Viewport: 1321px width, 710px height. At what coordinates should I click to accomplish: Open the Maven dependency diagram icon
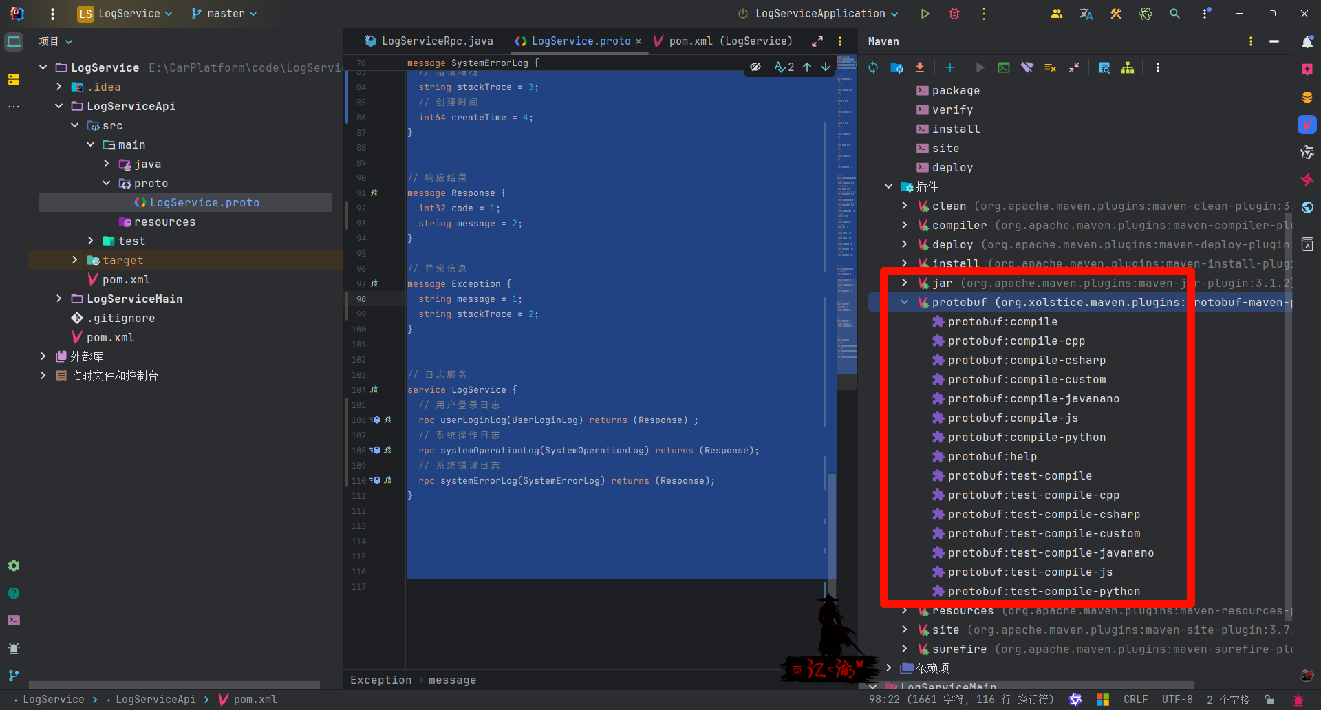point(1128,67)
